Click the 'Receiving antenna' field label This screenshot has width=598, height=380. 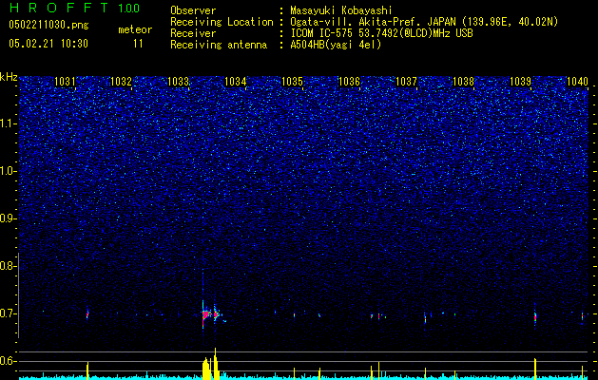point(219,45)
